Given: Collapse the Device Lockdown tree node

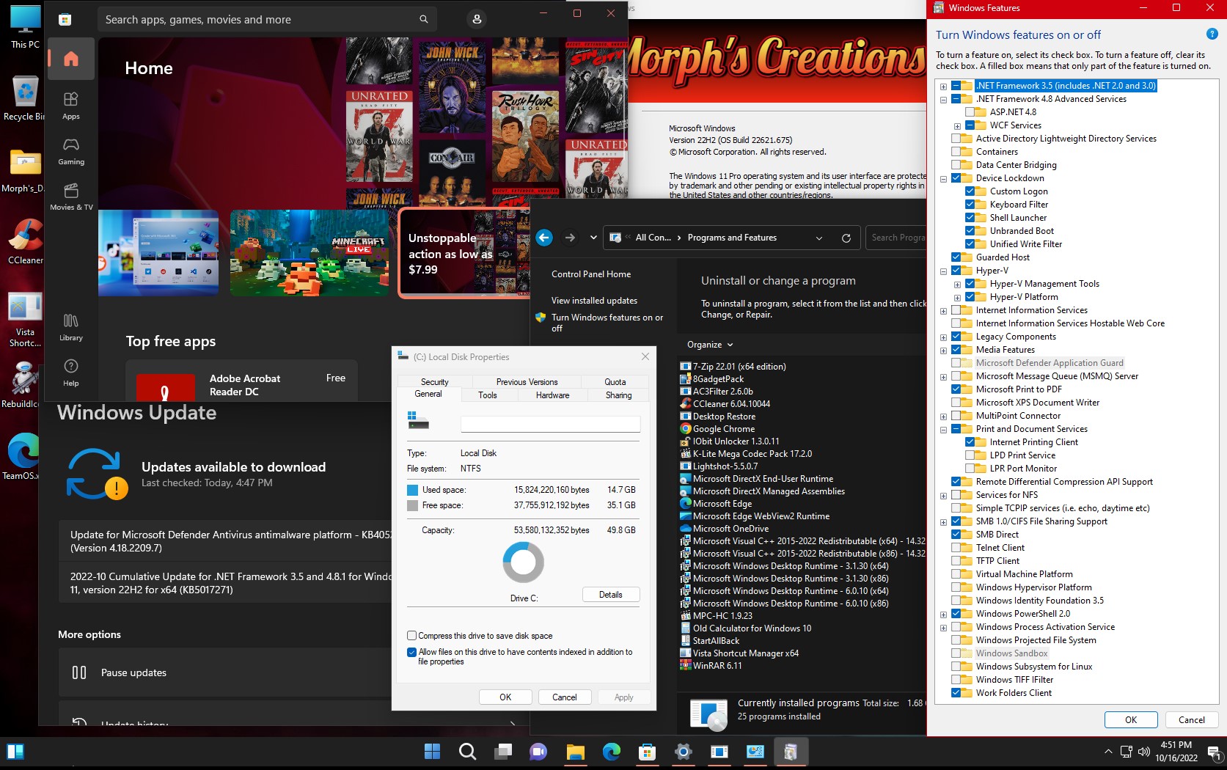Looking at the screenshot, I should 943,178.
